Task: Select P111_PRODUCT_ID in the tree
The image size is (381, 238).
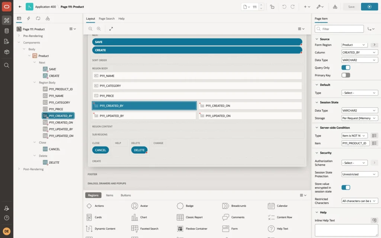Action: (61, 89)
